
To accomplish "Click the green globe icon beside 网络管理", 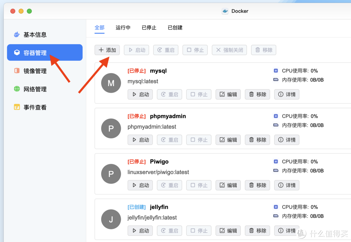I will (x=17, y=89).
